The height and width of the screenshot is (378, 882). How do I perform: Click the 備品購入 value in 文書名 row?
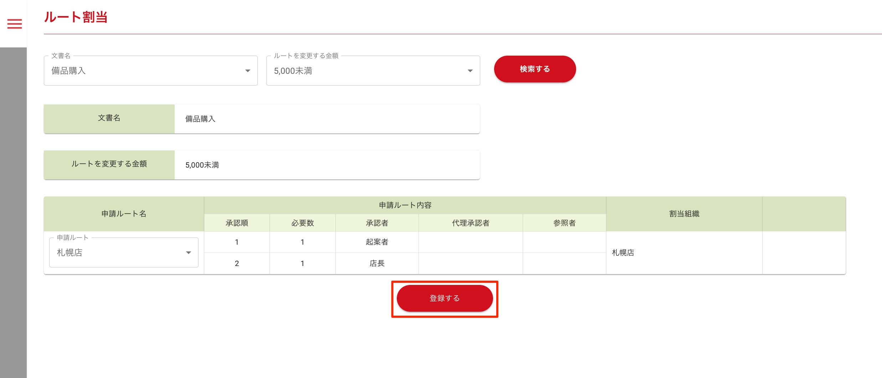pos(200,119)
